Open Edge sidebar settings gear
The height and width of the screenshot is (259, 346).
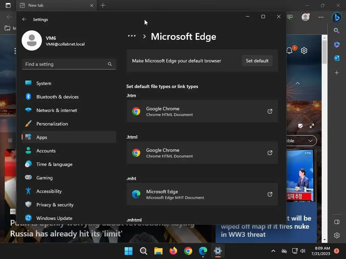click(x=337, y=235)
